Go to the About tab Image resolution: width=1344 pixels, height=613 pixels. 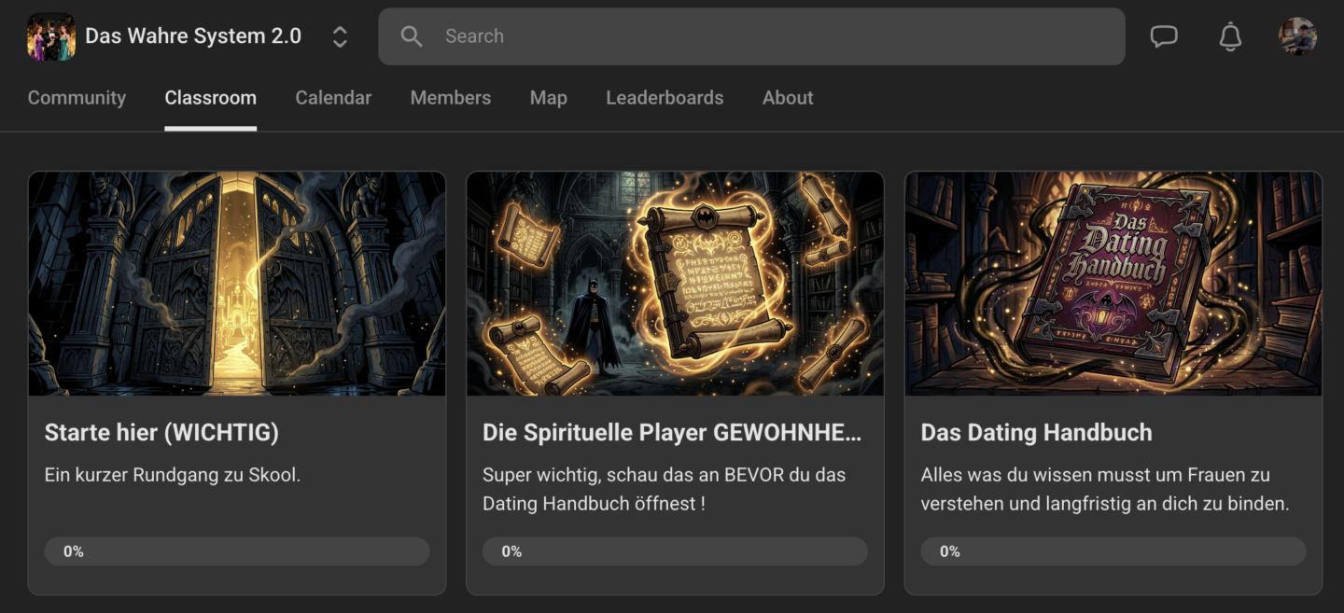788,98
